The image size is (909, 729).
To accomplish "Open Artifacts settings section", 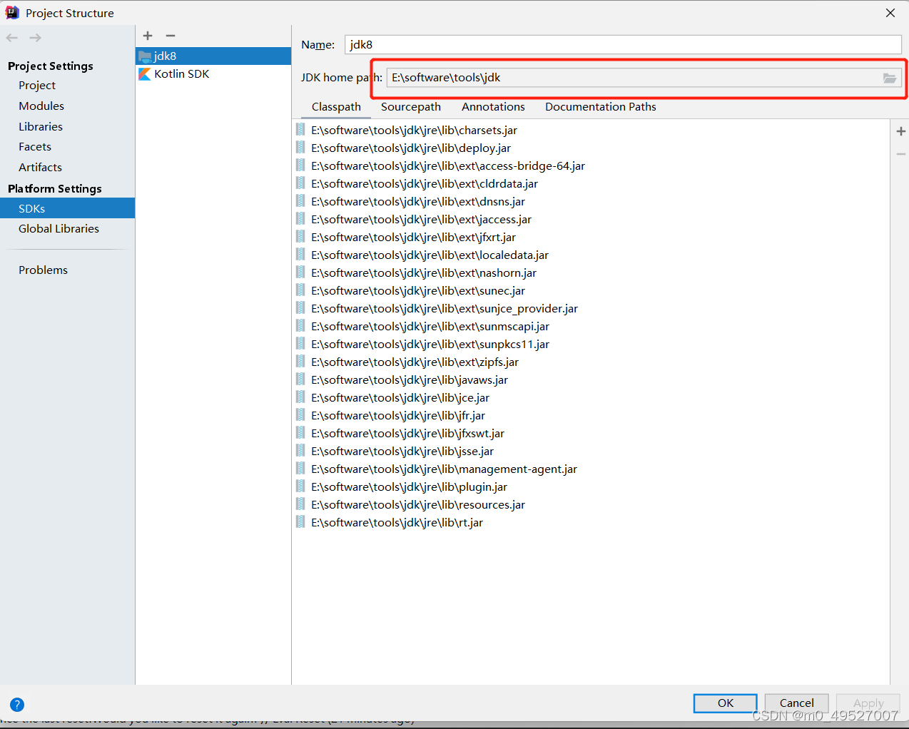I will tap(40, 168).
